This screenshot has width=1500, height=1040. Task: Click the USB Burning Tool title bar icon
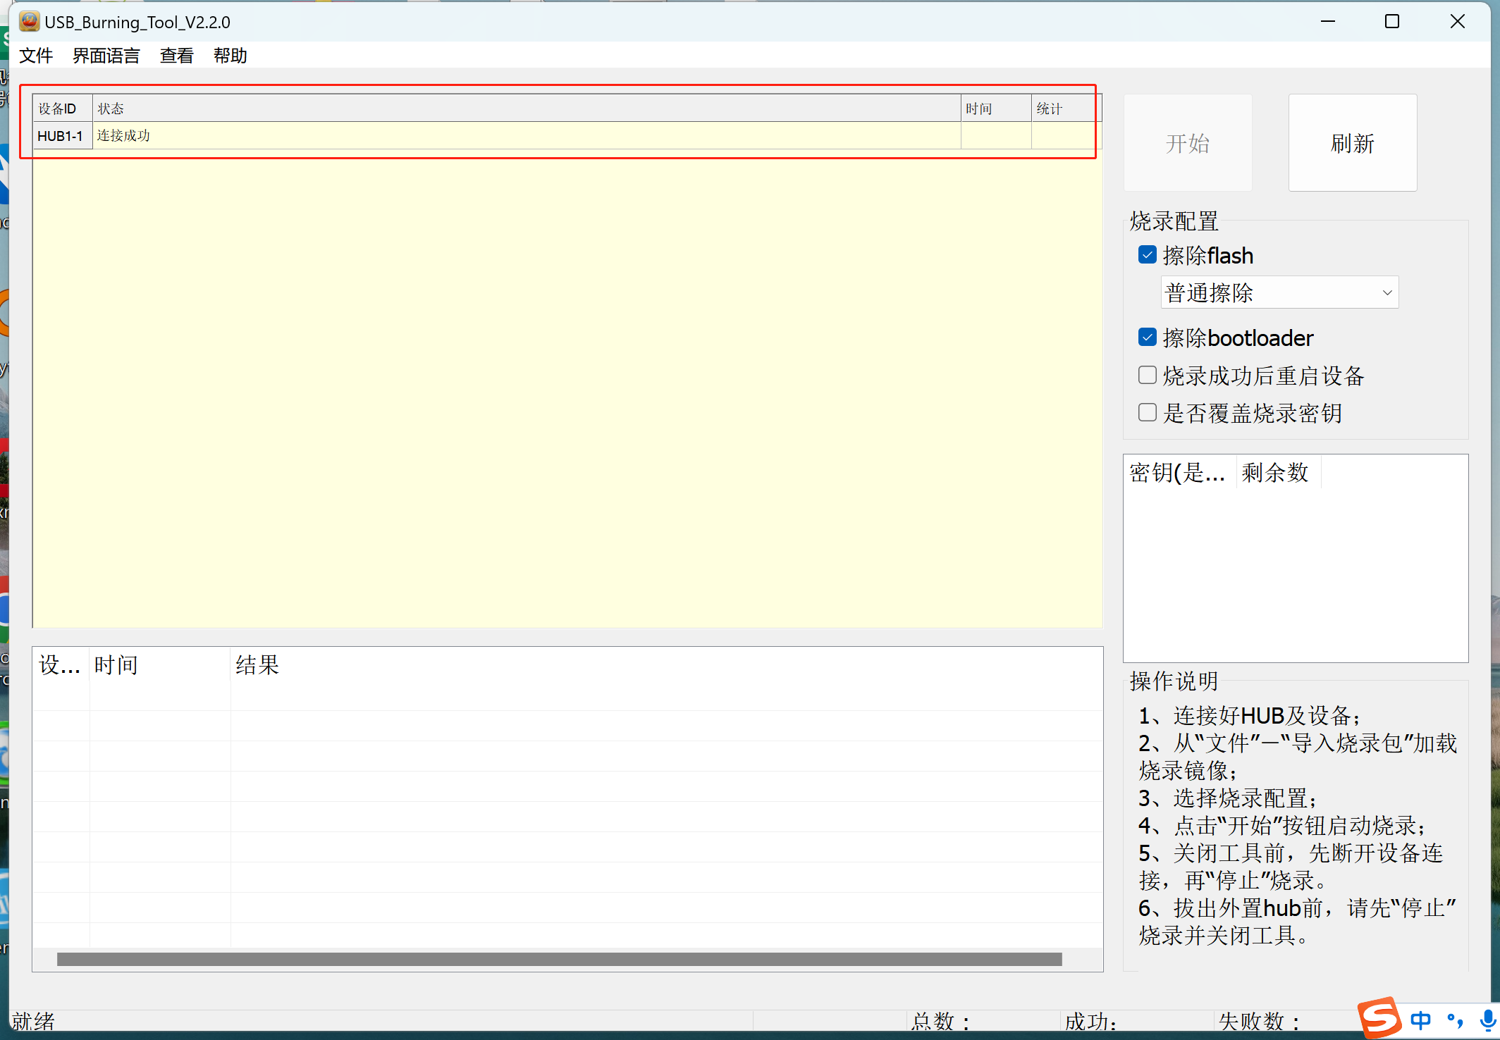point(29,22)
